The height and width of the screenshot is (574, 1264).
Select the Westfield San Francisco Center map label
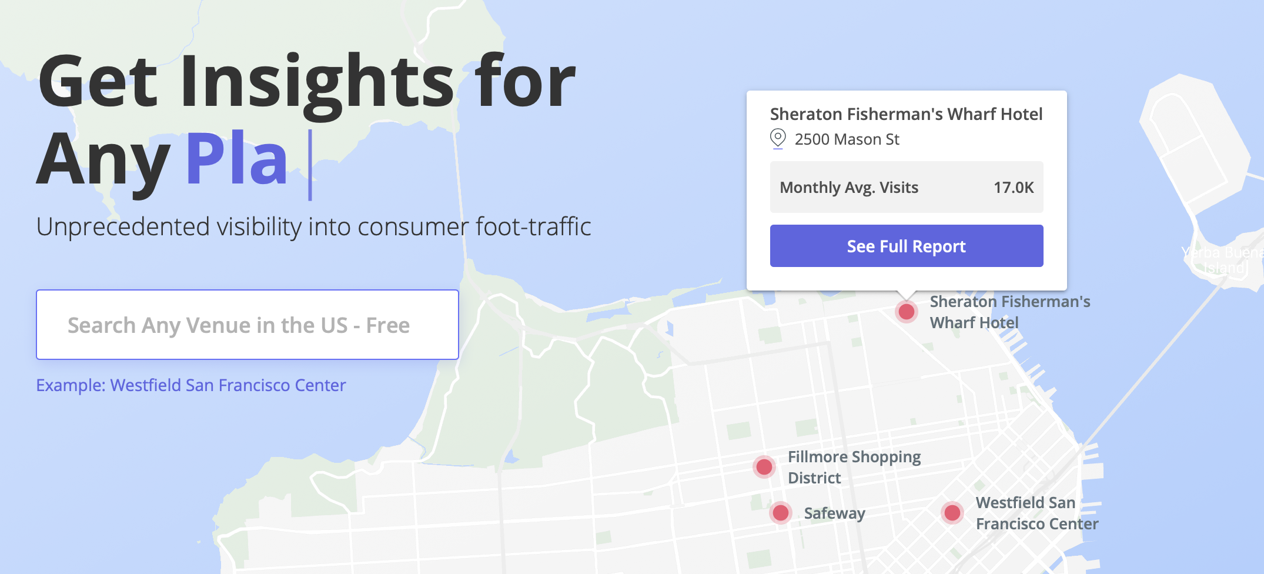(1037, 513)
